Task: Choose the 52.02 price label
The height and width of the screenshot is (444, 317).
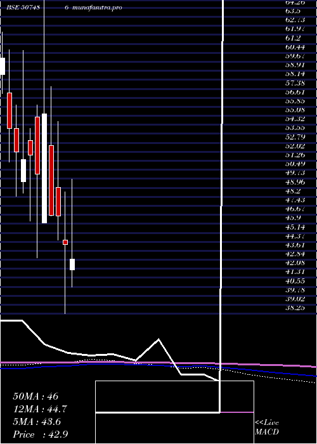Action: (x=295, y=146)
